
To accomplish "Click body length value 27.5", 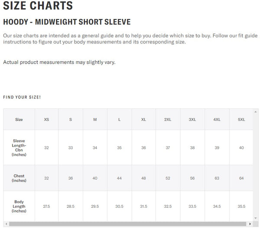I will [x=46, y=206].
